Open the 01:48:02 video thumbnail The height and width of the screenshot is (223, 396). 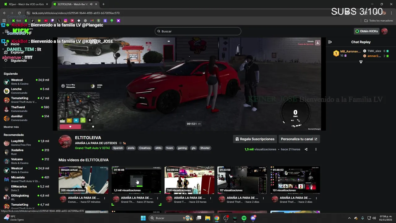295,180
